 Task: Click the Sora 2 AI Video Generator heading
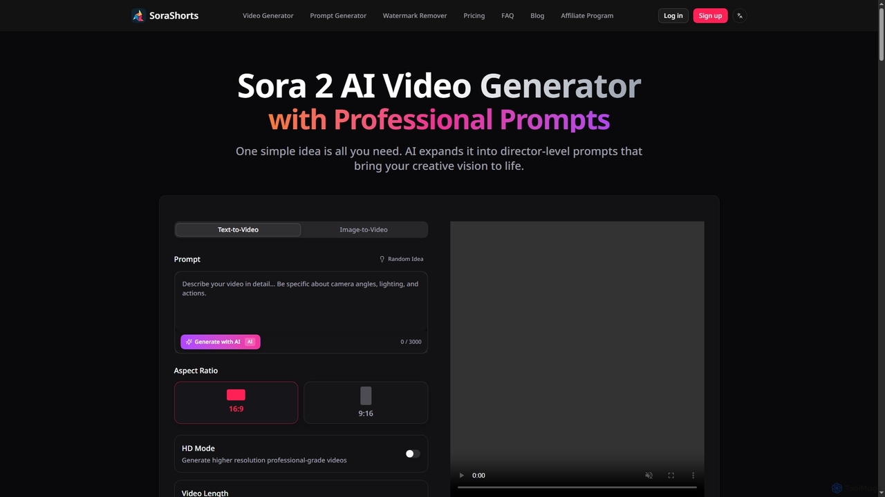coord(439,86)
